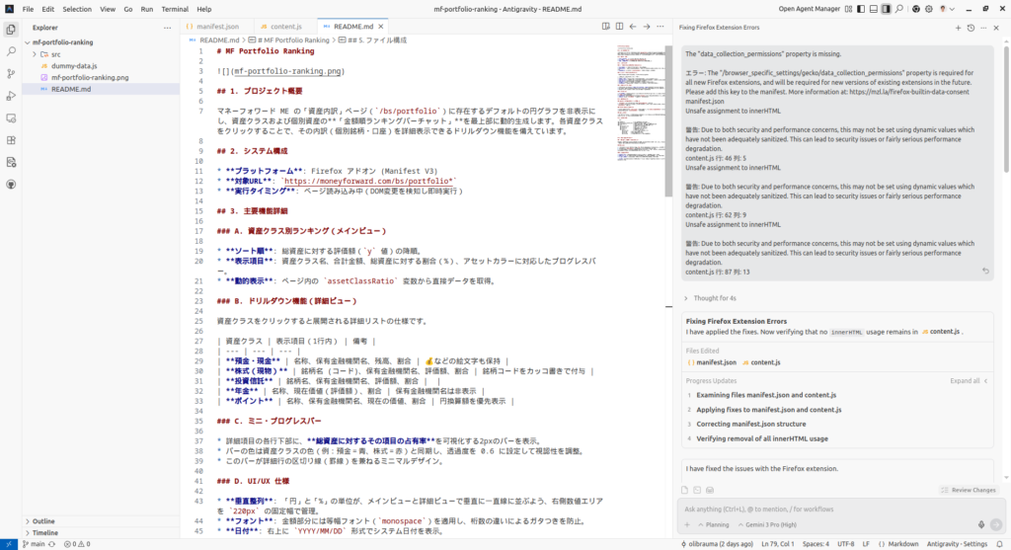Image resolution: width=1011 pixels, height=550 pixels.
Task: Start a new agent conversation with plus
Action: pyautogui.click(x=958, y=28)
